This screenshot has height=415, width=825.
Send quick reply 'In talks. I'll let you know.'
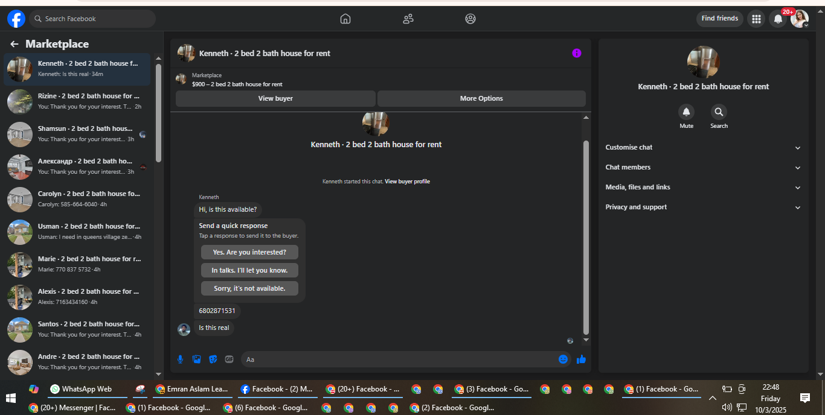249,270
